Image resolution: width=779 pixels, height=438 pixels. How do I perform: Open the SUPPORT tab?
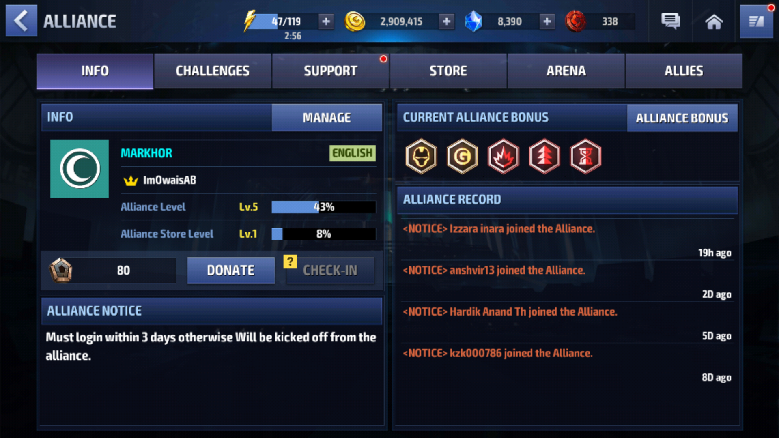pos(331,71)
